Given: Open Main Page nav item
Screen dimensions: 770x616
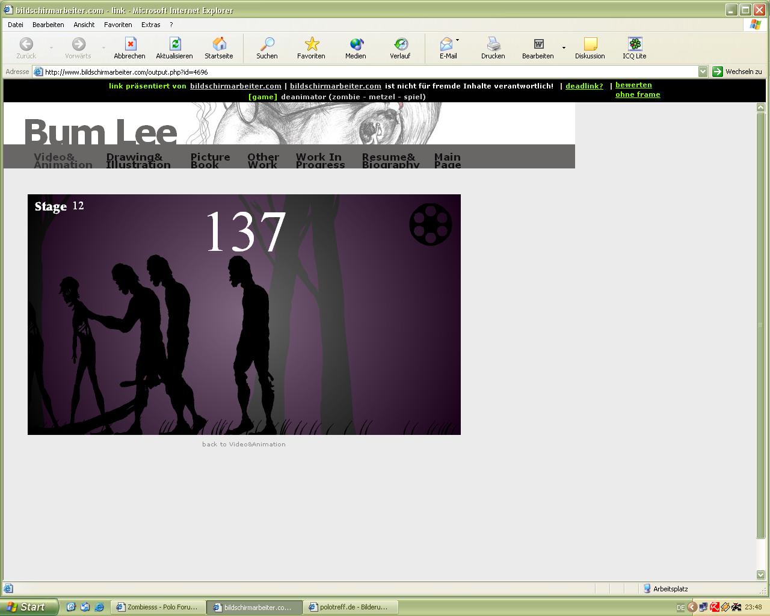Looking at the screenshot, I should [448, 161].
